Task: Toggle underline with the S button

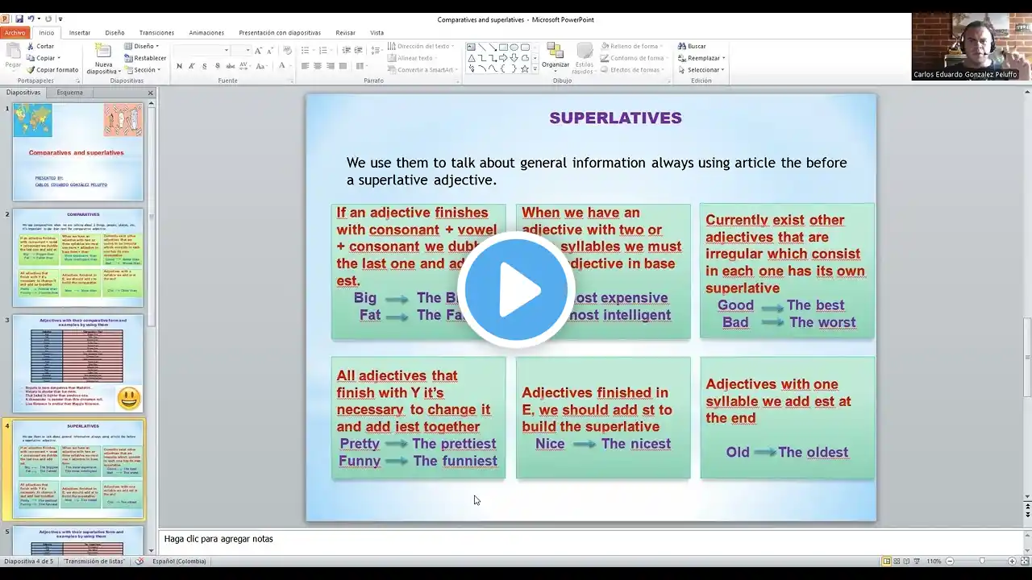Action: tap(205, 66)
